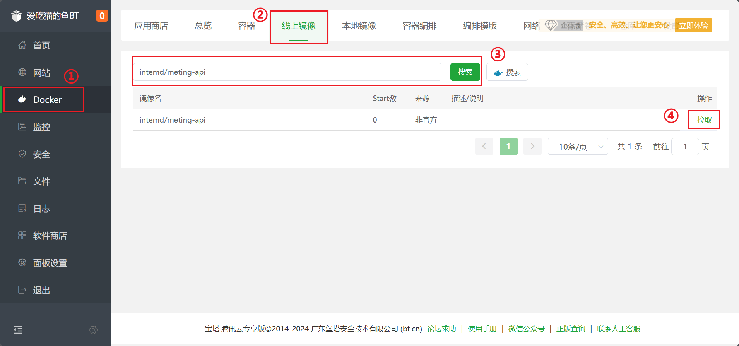739x346 pixels.
Task: Open the 容器编排 tab
Action: [419, 26]
